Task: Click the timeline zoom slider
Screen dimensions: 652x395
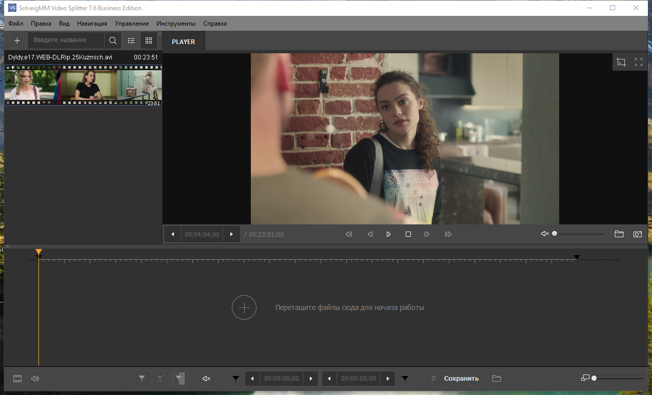Action: tap(618, 378)
